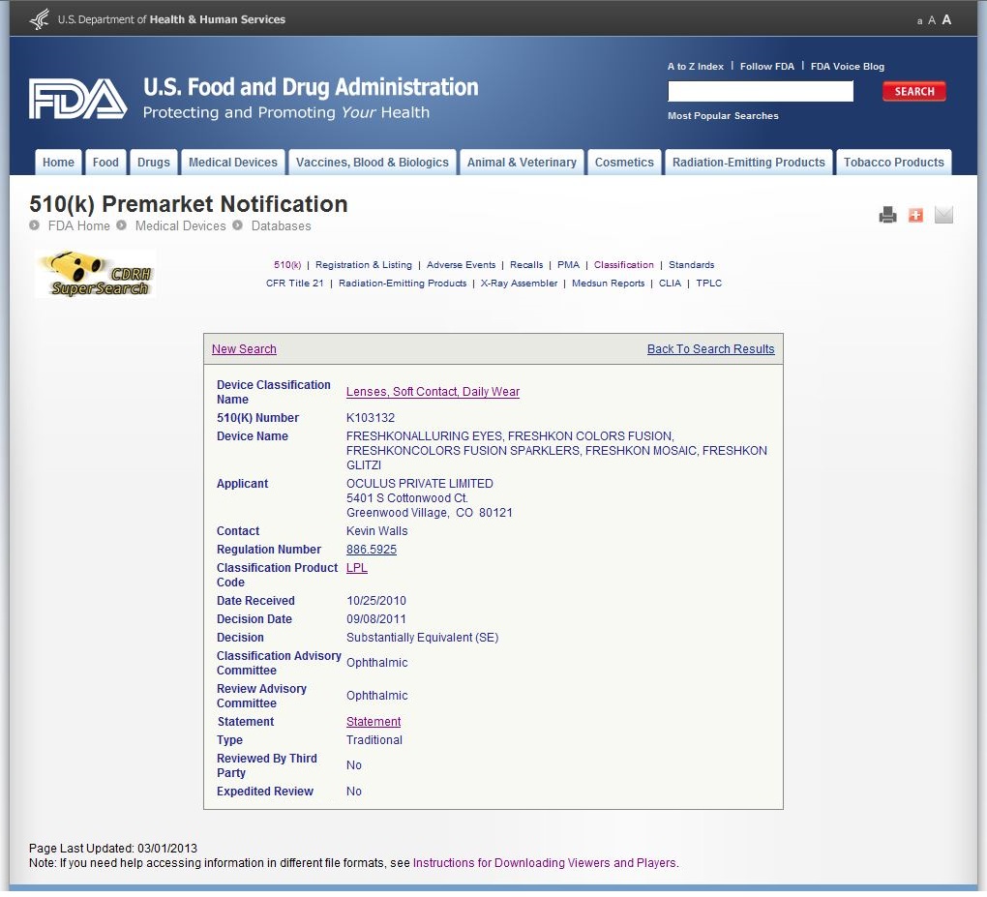Click the Traditional type value
This screenshot has height=897, width=987.
tap(374, 740)
